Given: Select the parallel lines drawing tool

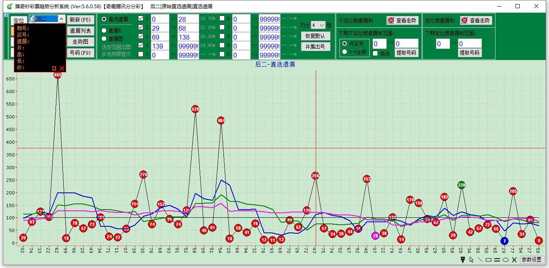Looking at the screenshot, I should pos(497,260).
